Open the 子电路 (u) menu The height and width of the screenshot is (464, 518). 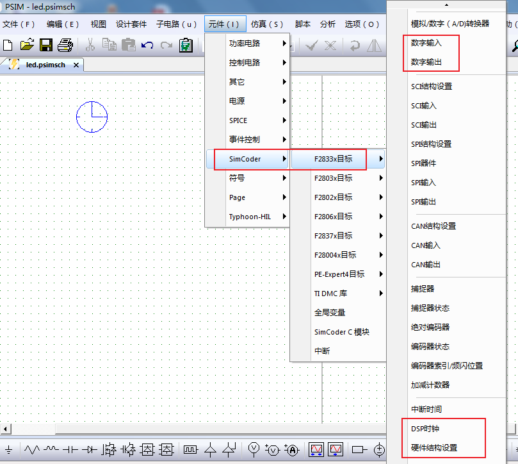(177, 24)
